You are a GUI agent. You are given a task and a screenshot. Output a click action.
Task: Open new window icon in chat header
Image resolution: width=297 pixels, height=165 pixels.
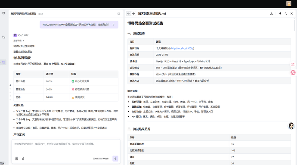tap(119, 14)
